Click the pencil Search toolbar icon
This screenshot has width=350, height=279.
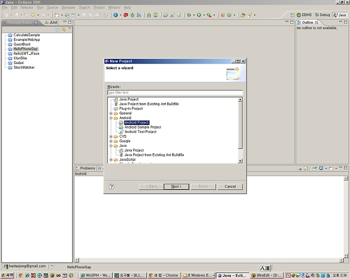click(x=250, y=15)
